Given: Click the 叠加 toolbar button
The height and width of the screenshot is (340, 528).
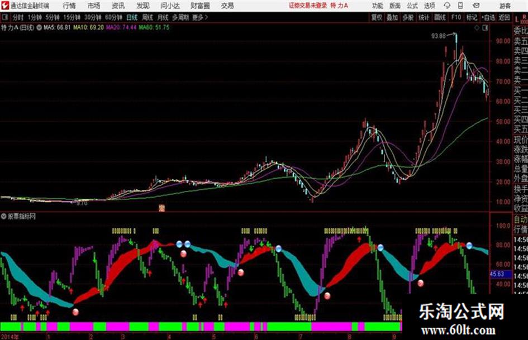Looking at the screenshot, I should (392, 17).
